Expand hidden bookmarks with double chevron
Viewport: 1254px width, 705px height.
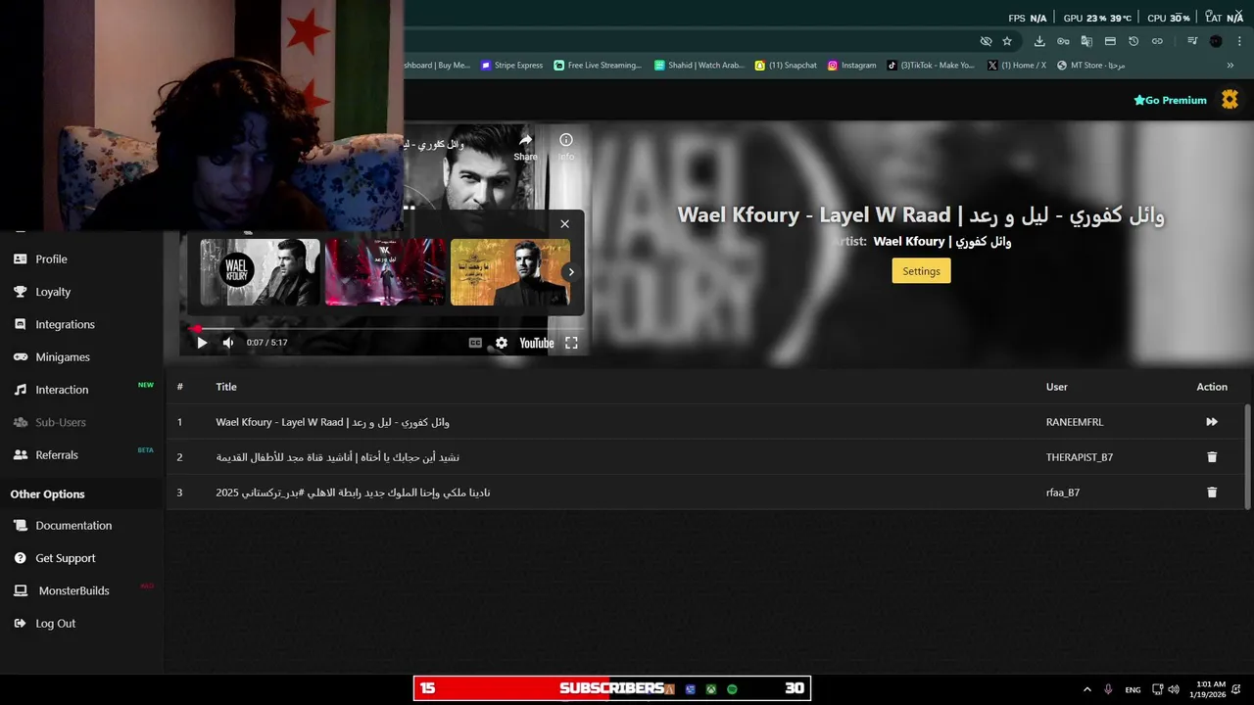(1230, 66)
